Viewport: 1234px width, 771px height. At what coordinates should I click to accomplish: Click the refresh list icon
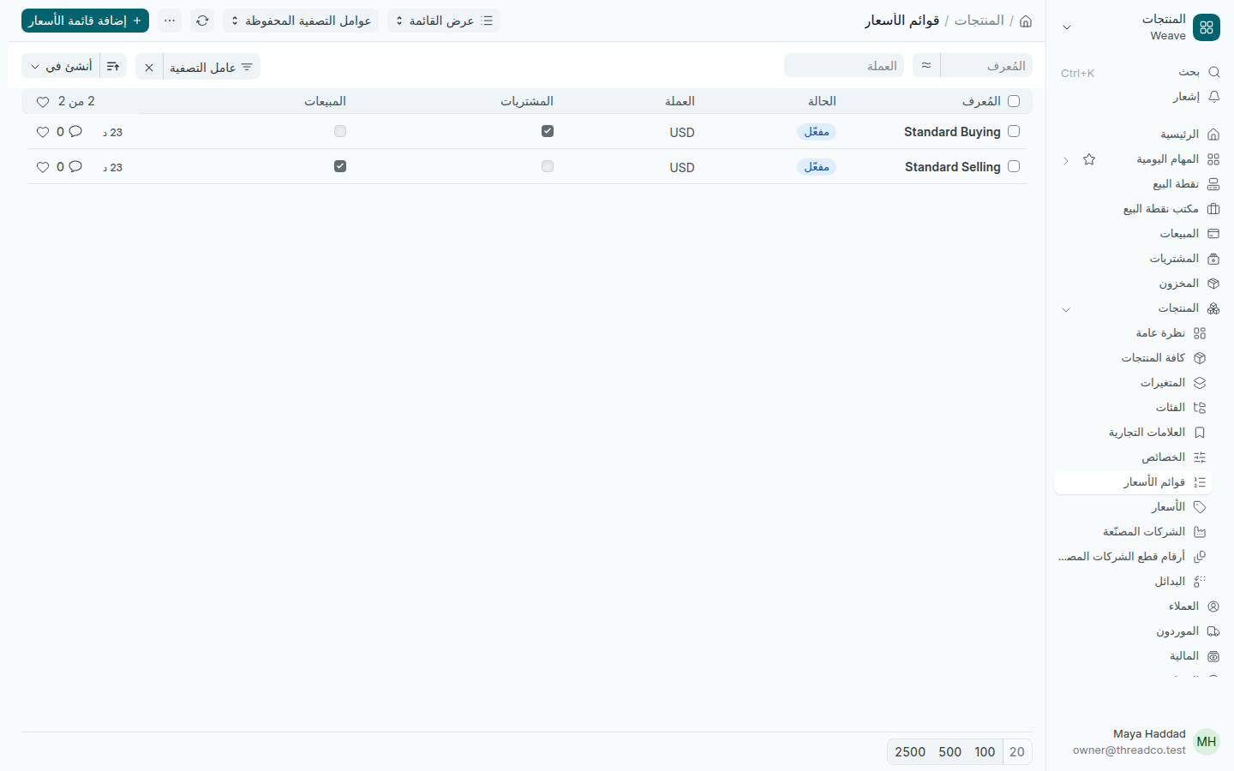[x=202, y=21]
